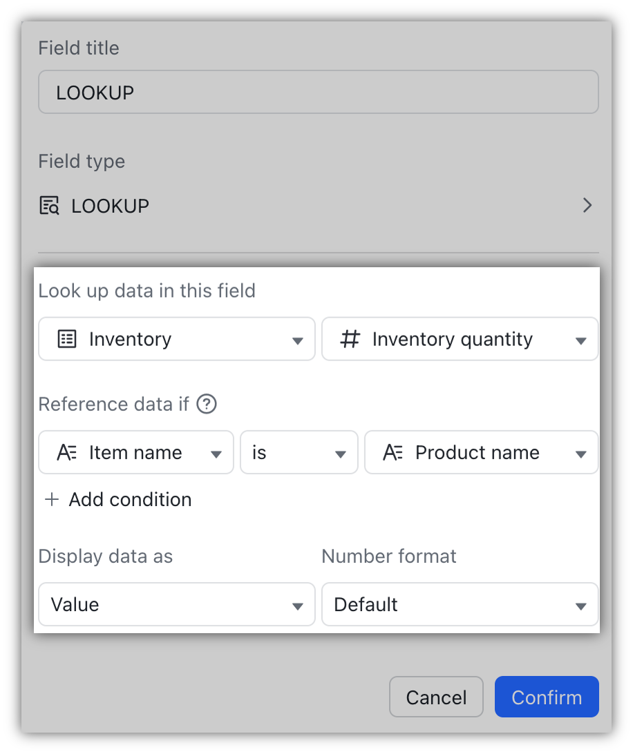Open the 'Display data as' Value dropdown

pos(297,604)
